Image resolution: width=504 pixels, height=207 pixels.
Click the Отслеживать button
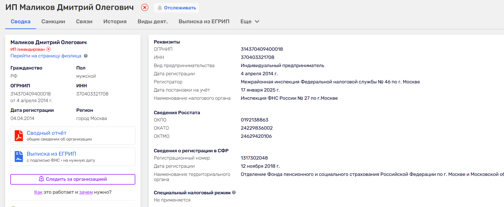tap(176, 8)
